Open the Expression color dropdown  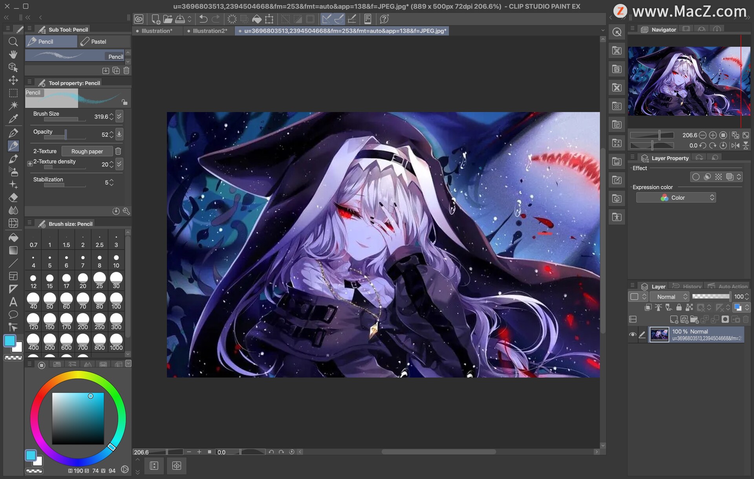pyautogui.click(x=676, y=198)
